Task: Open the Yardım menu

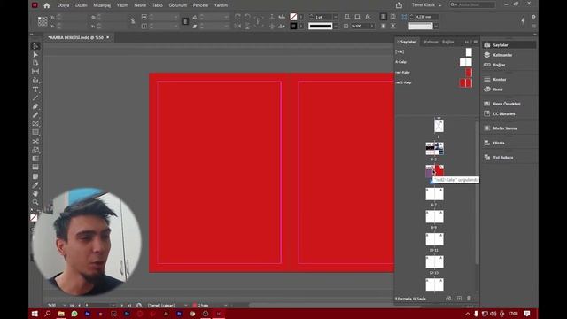Action: (221, 5)
